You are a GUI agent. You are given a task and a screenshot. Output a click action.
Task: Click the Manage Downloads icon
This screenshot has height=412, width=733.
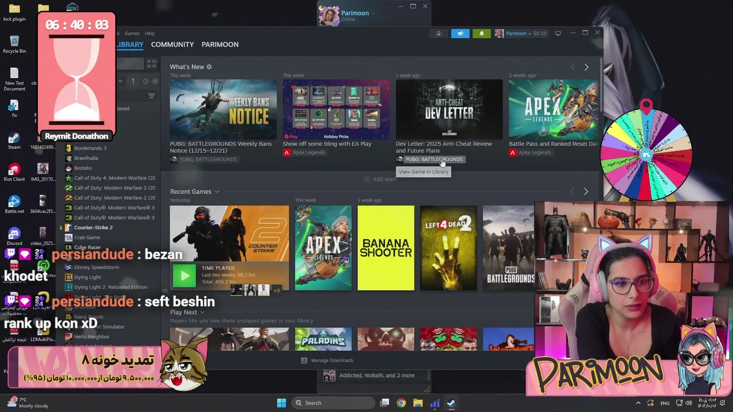click(304, 360)
